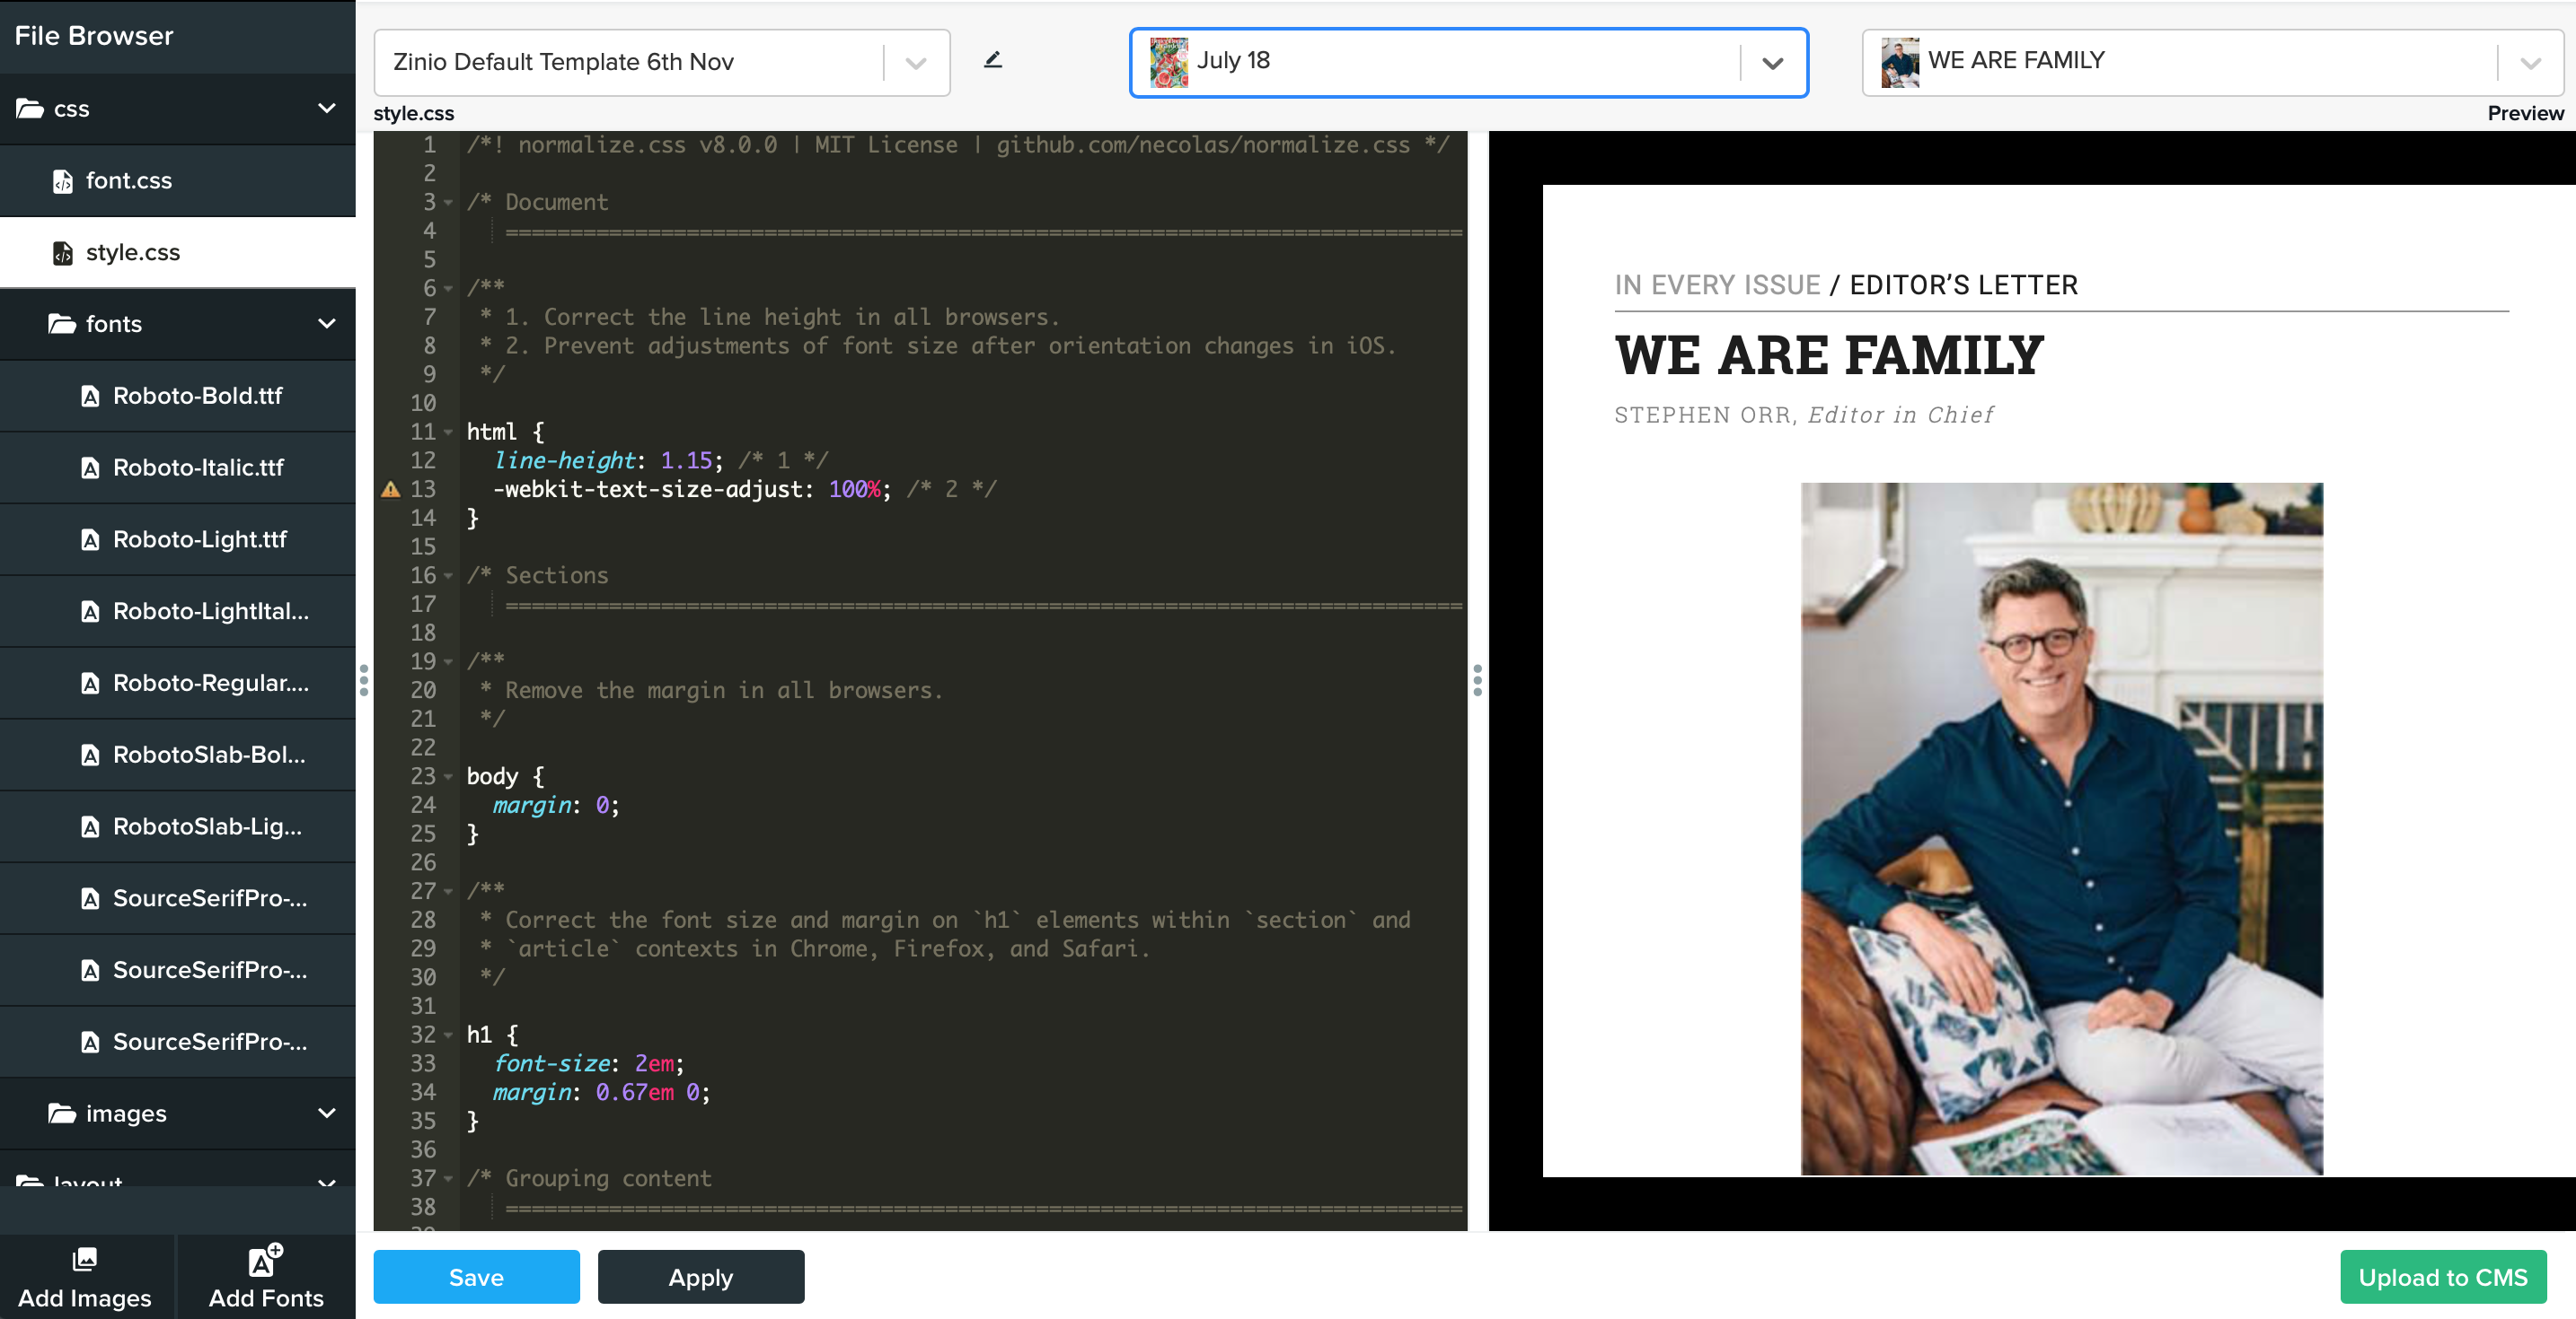The image size is (2576, 1319).
Task: Fold the comment block at line 6
Action: pyautogui.click(x=448, y=289)
